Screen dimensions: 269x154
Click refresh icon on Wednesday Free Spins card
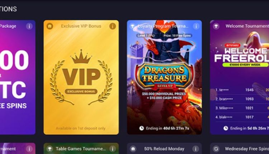[216, 149]
